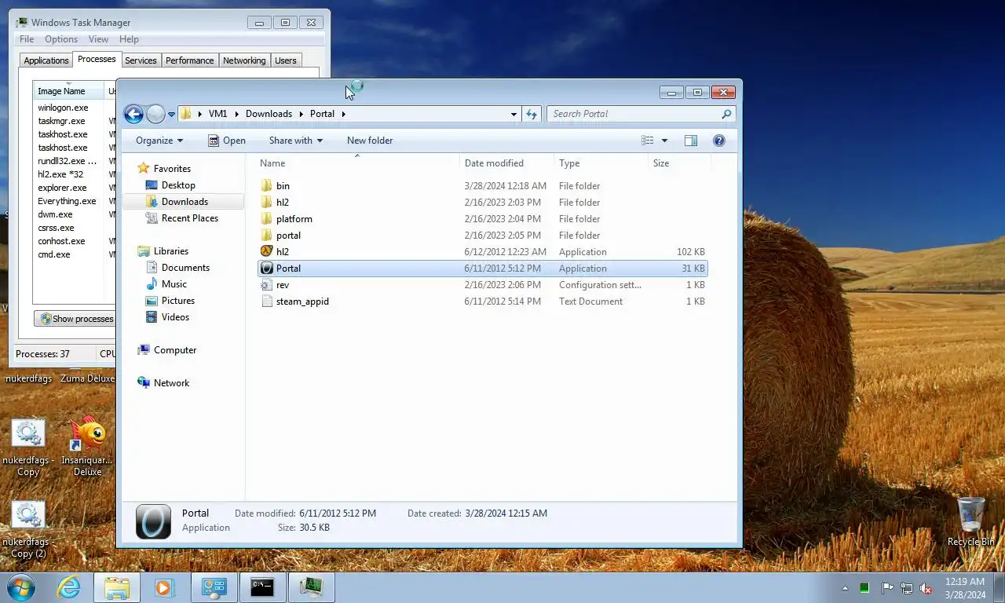Click the Back navigation arrow in Explorer
The image size is (1005, 603).
coord(133,114)
